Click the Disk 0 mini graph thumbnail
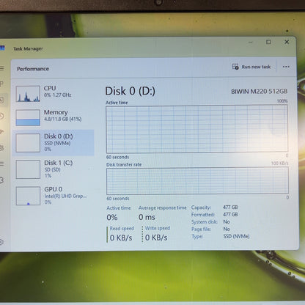This screenshot has width=305, height=305. [28, 143]
